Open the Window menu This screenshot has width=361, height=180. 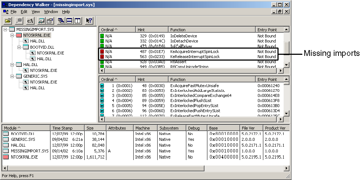51,12
